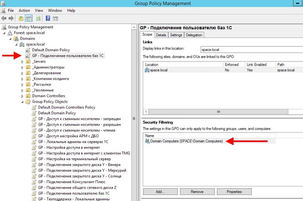The width and height of the screenshot is (303, 201).
Task: Switch to the Details tab
Action: click(x=161, y=35)
